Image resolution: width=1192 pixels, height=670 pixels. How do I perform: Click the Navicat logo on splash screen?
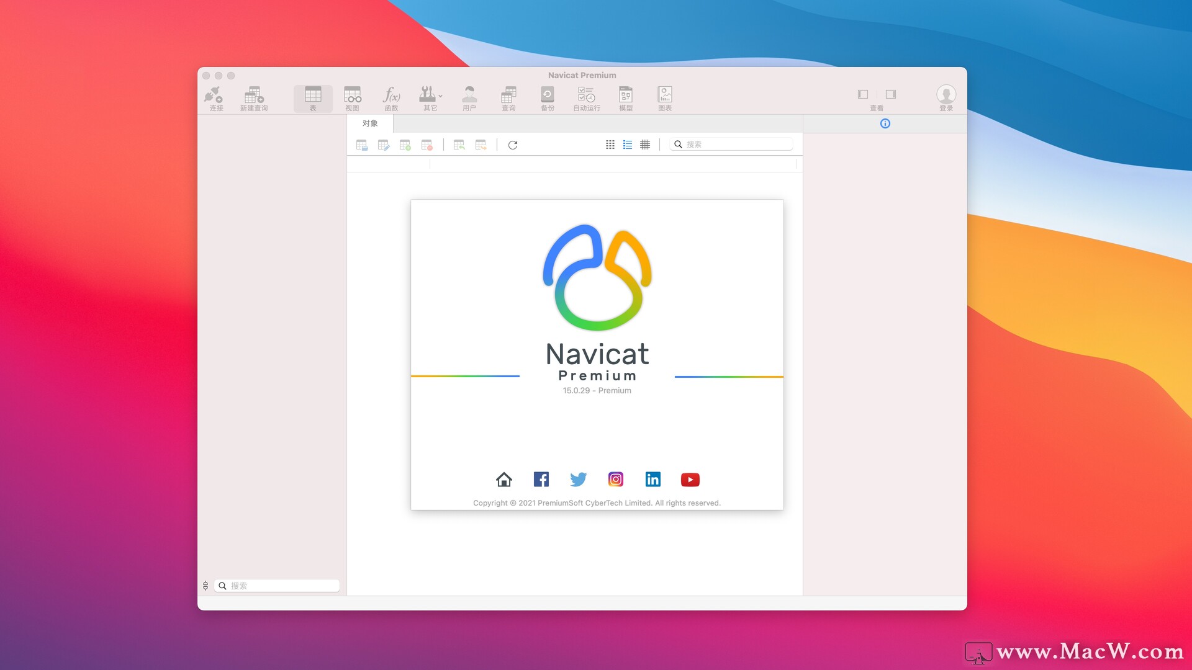pyautogui.click(x=597, y=277)
